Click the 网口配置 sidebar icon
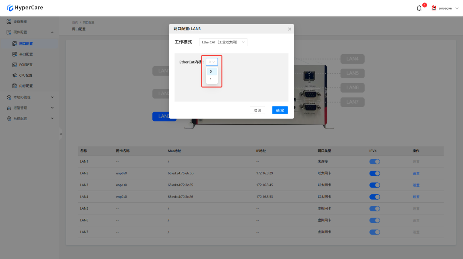Image resolution: width=463 pixels, height=259 pixels. click(15, 43)
